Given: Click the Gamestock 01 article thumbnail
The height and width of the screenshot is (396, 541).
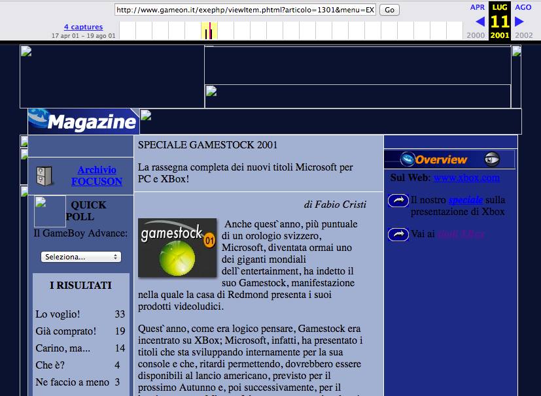Looking at the screenshot, I should [x=177, y=248].
